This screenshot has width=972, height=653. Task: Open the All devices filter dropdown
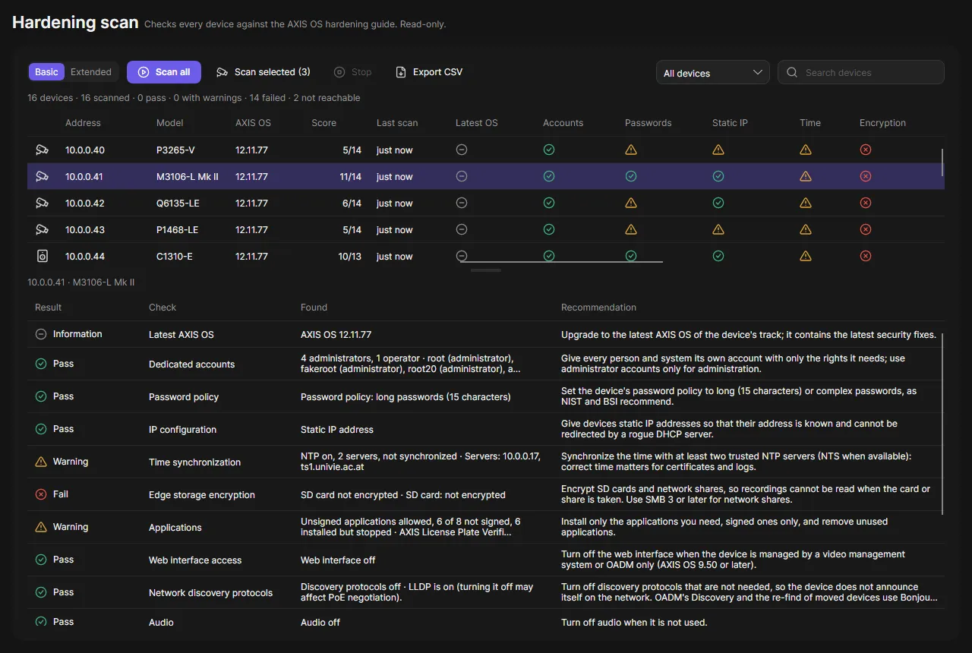tap(712, 73)
